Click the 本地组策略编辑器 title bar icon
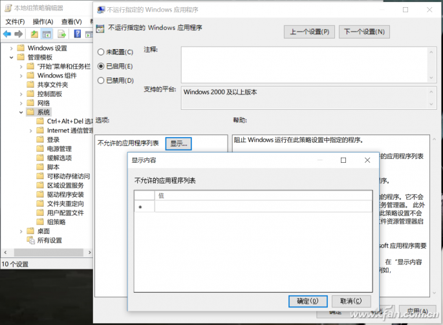Image resolution: width=443 pixels, height=325 pixels. click(8, 8)
